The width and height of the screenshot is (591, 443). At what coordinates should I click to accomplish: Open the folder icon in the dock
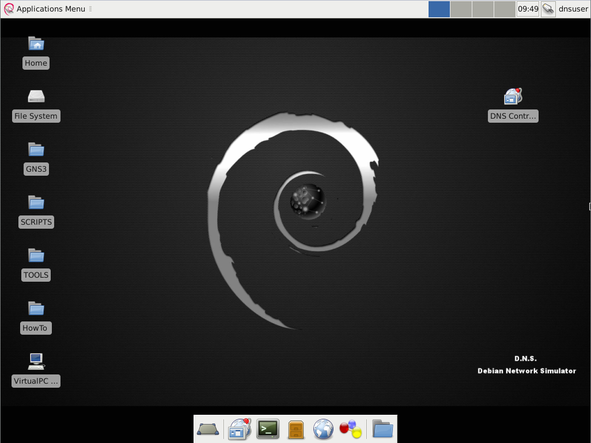click(x=382, y=429)
